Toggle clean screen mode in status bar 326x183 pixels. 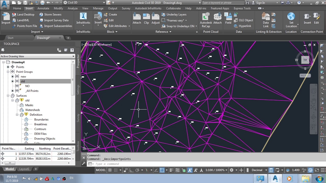(x=316, y=170)
